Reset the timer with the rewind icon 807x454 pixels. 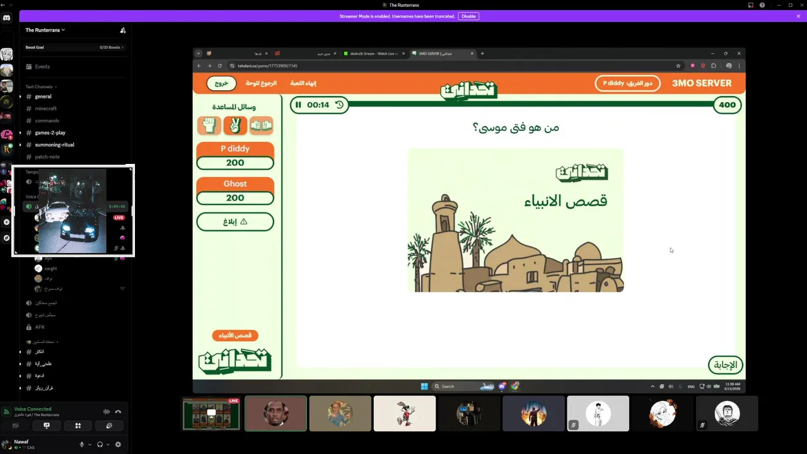339,105
